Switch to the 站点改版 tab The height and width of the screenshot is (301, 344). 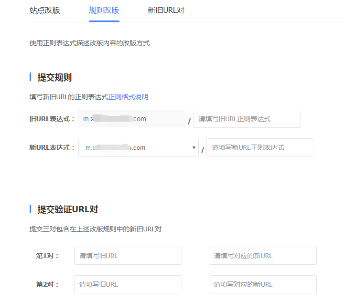45,10
